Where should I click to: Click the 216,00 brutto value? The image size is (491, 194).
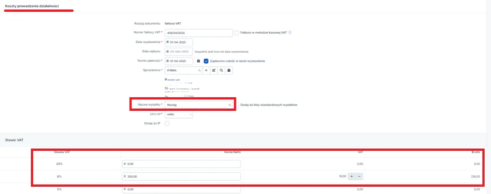point(476,176)
